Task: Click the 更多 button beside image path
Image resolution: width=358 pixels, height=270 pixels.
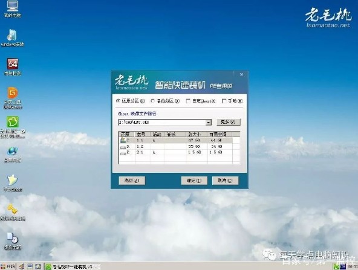Action: pos(229,122)
